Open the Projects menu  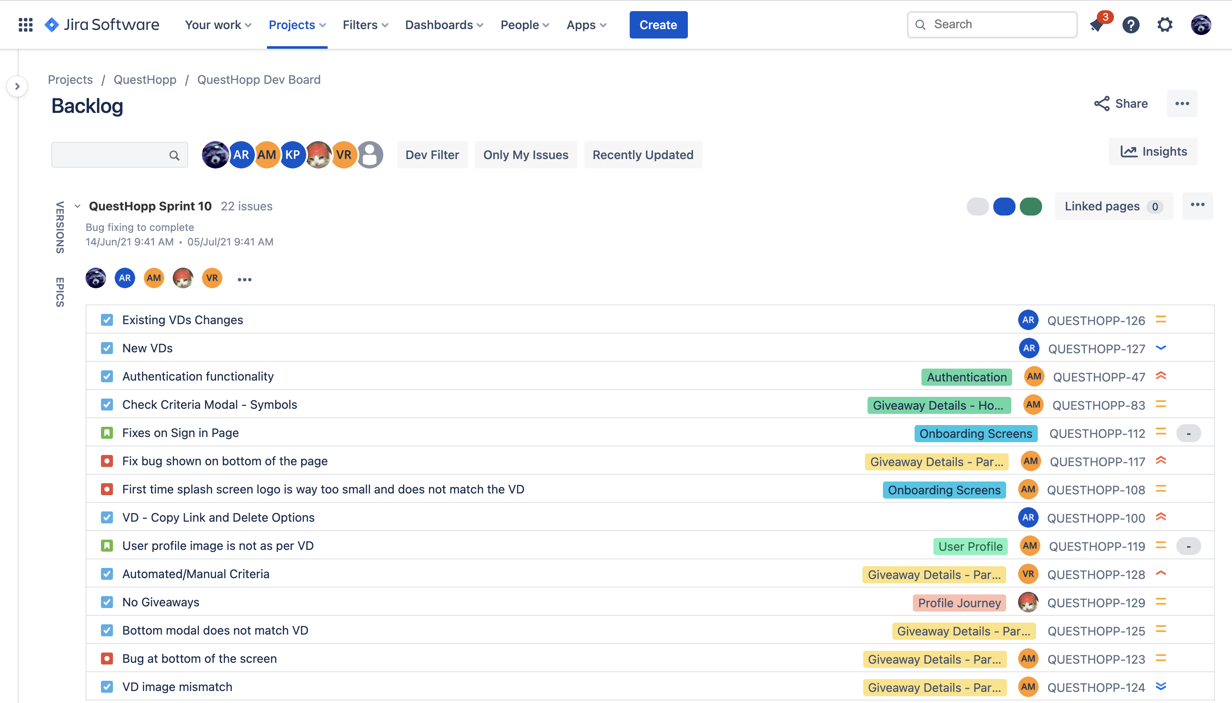[296, 25]
